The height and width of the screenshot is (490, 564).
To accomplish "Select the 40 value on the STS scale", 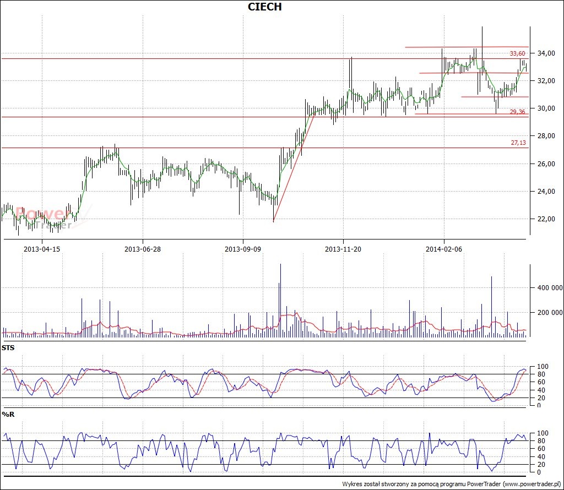I will [541, 390].
